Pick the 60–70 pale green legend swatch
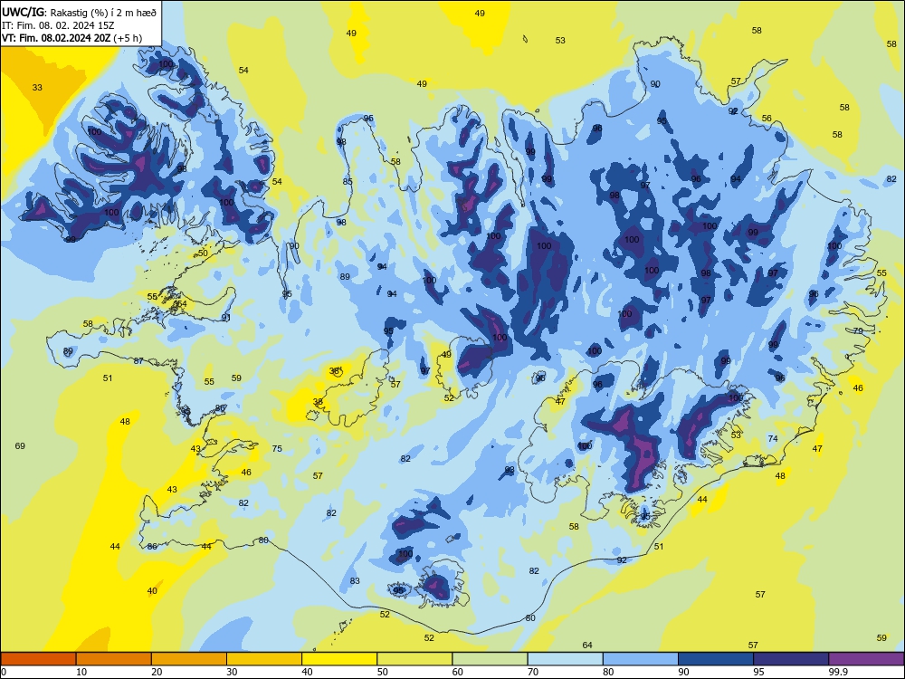Image resolution: width=905 pixels, height=679 pixels. 490,659
